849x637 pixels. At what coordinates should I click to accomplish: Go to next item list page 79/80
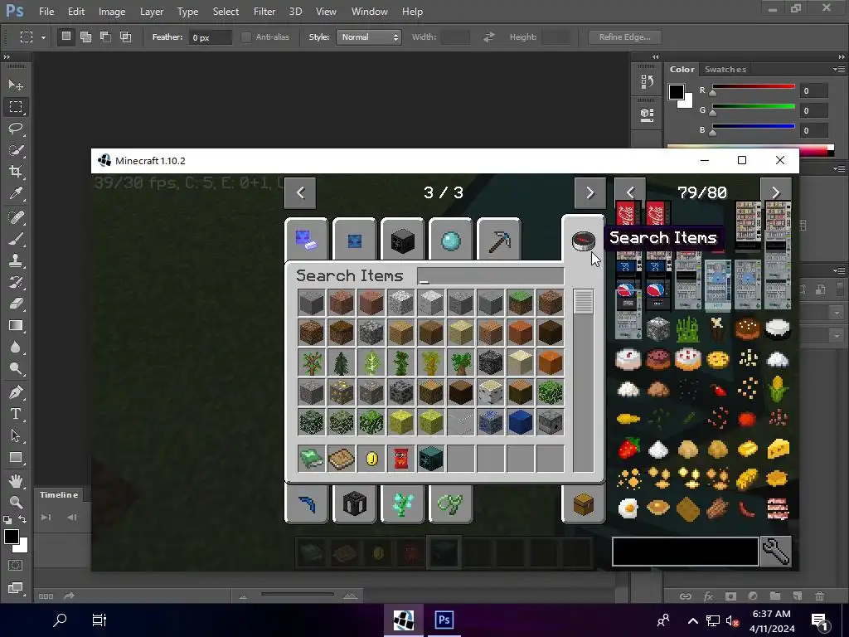775,192
